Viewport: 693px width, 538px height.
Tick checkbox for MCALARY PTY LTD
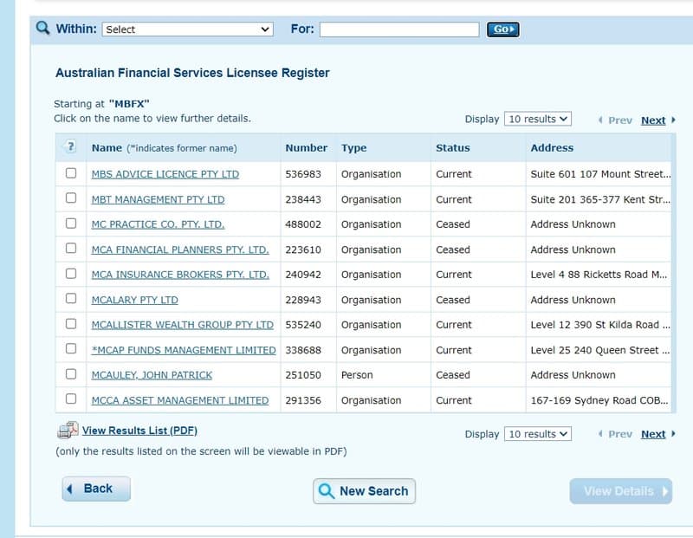click(x=71, y=298)
